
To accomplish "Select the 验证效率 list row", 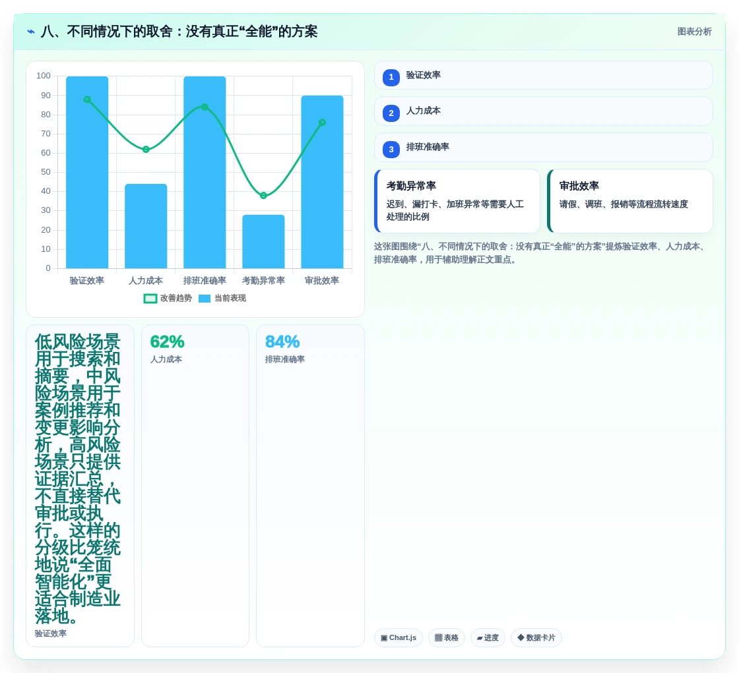I will click(x=544, y=75).
